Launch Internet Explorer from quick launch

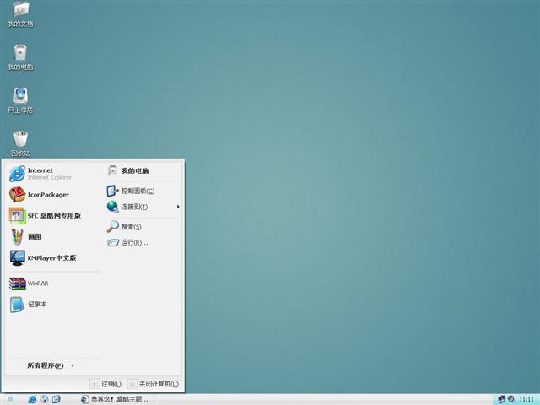point(32,399)
